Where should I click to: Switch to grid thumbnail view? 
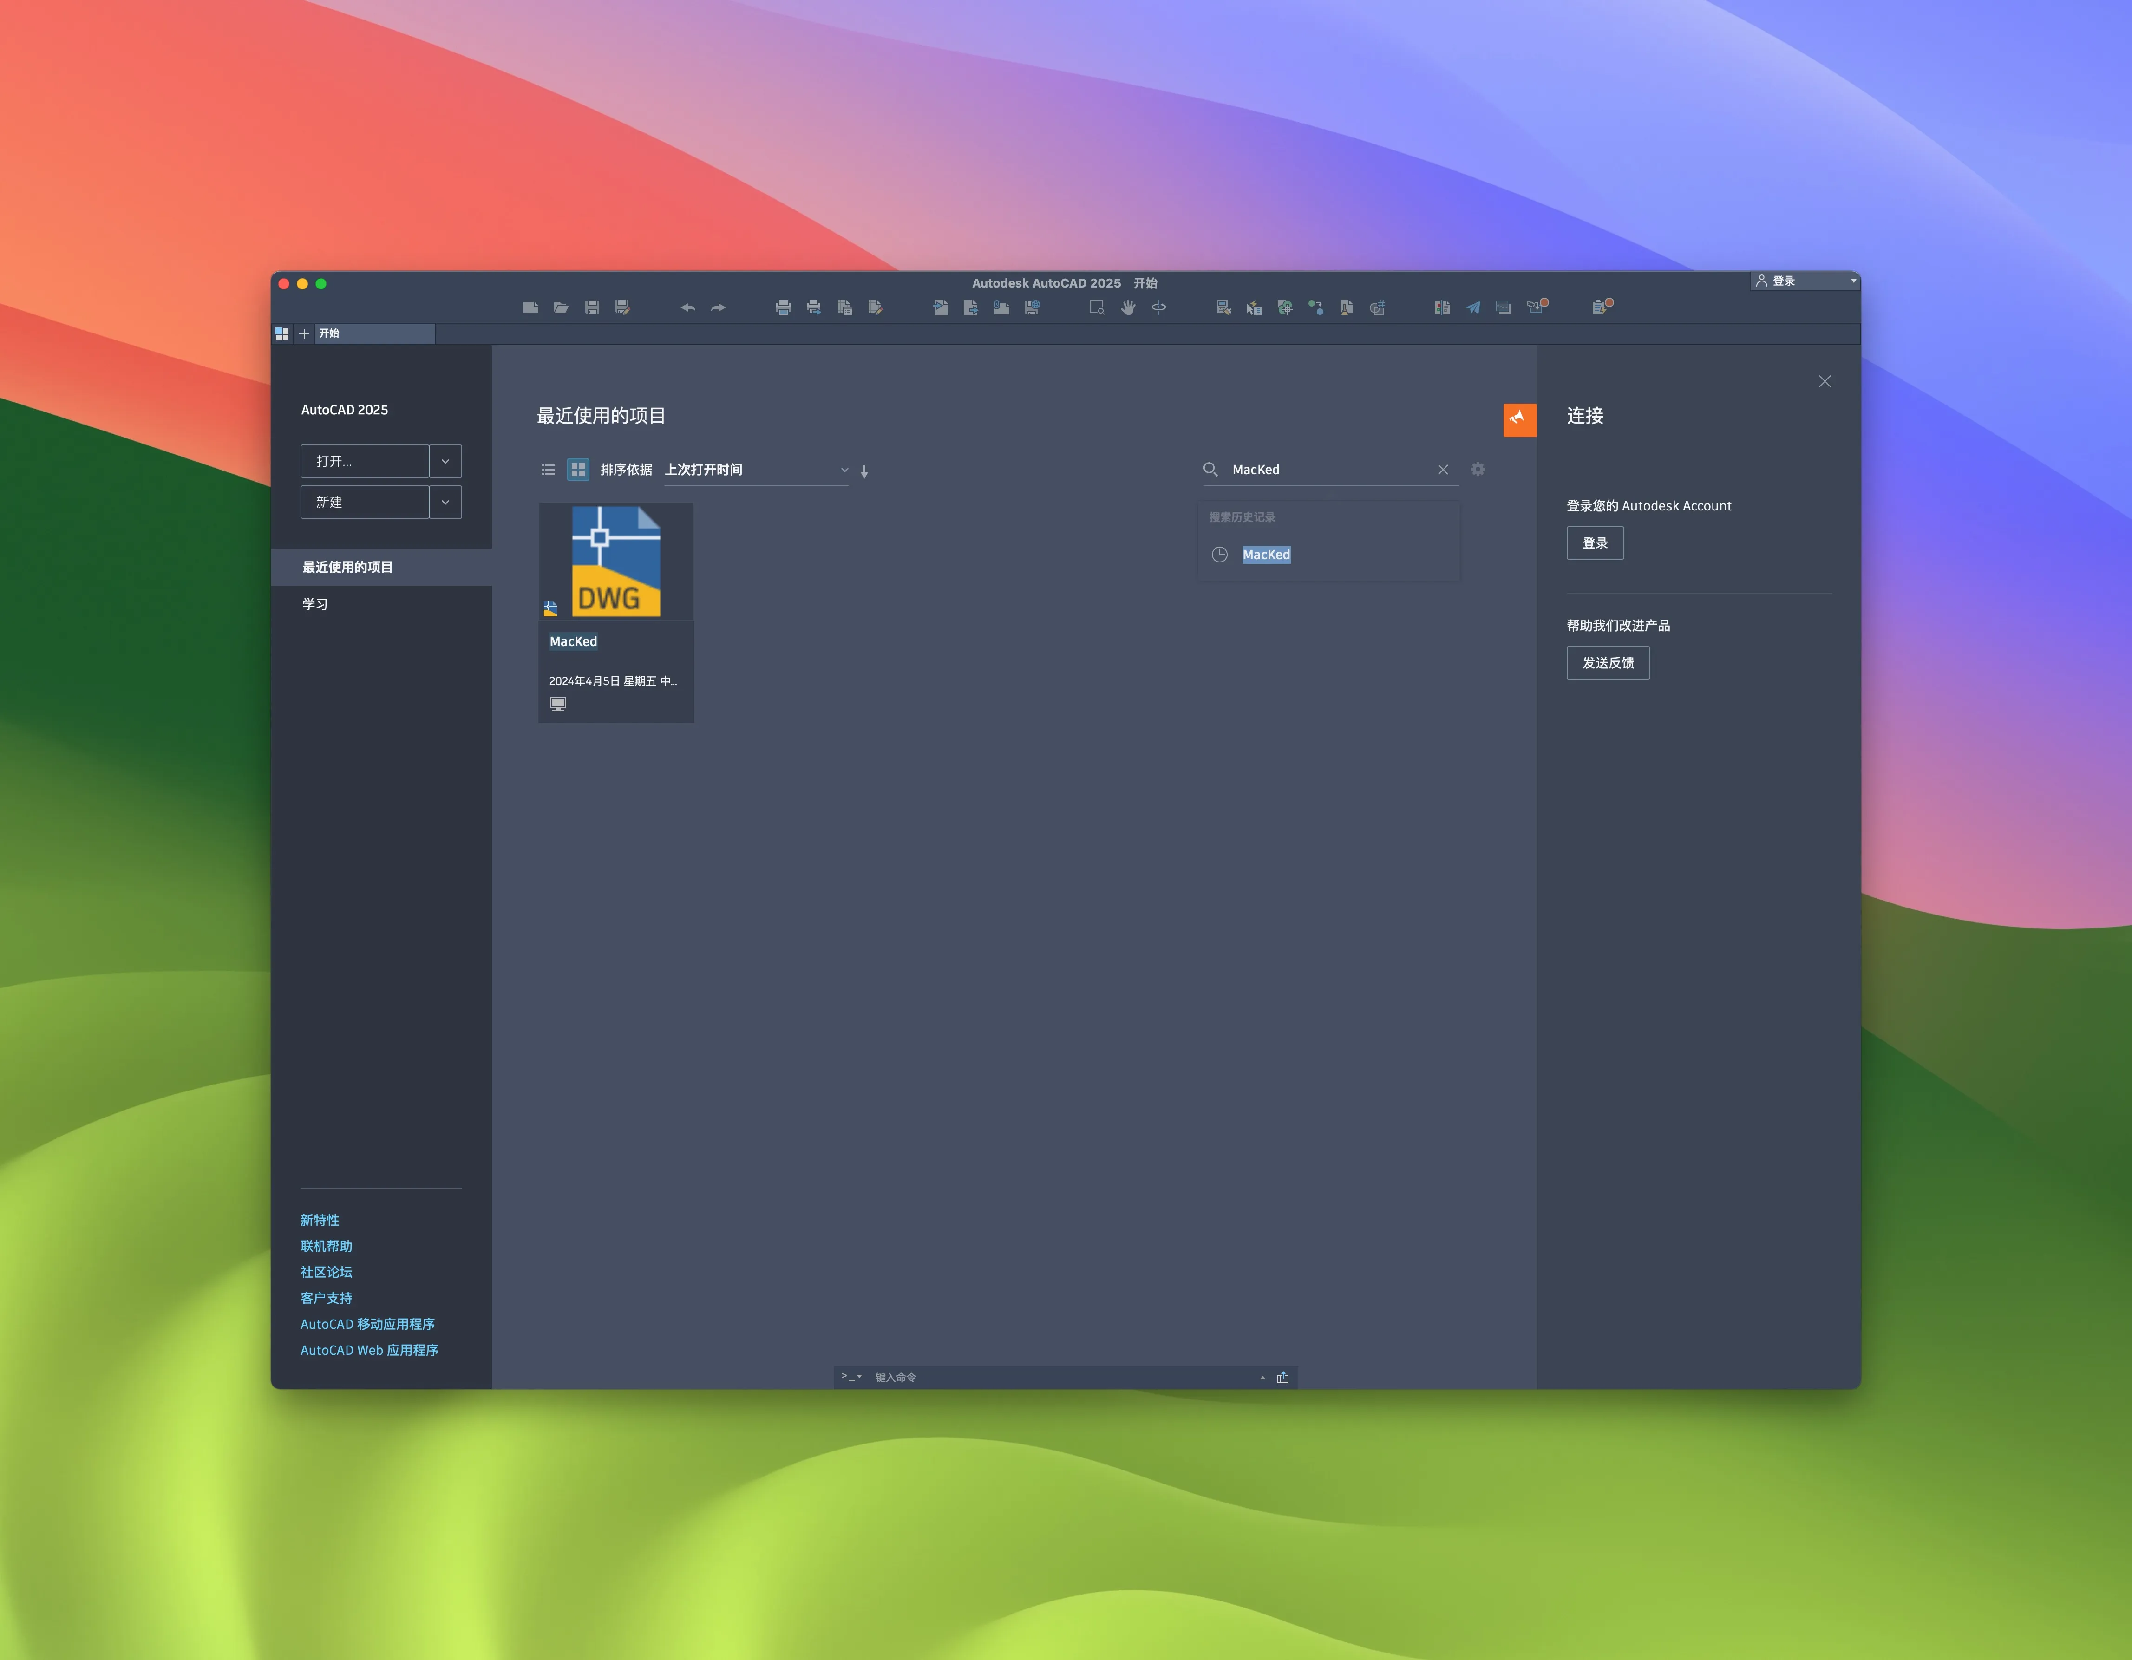578,470
